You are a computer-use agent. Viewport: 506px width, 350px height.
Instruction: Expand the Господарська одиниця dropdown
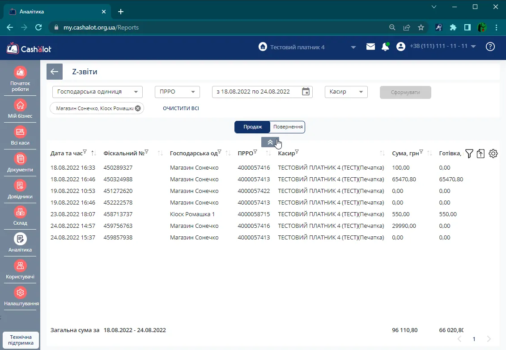coord(98,92)
